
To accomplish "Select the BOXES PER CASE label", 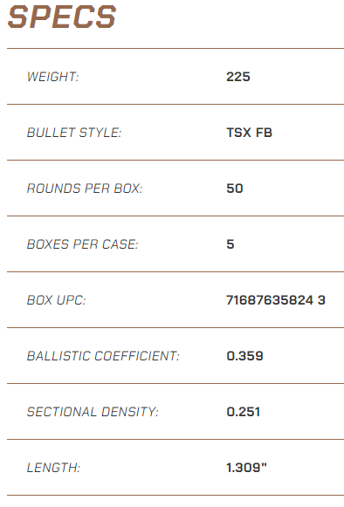I will tap(83, 244).
